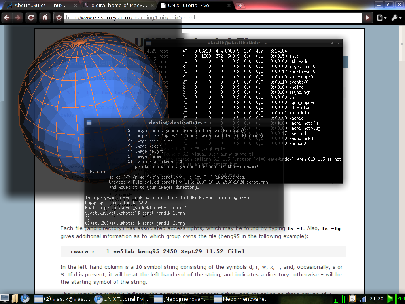Click the 21:20 clock
The image size is (405, 304).
(377, 299)
